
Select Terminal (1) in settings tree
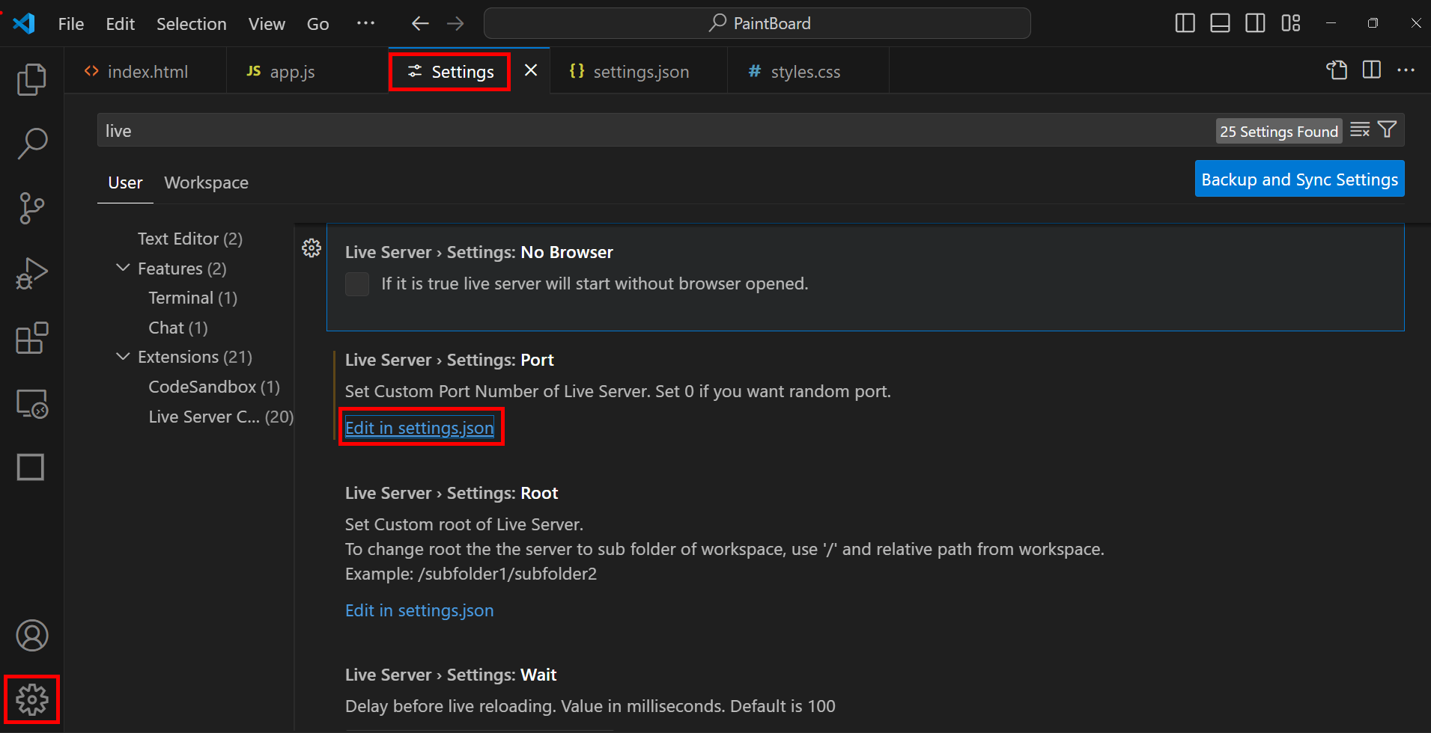[x=193, y=298]
